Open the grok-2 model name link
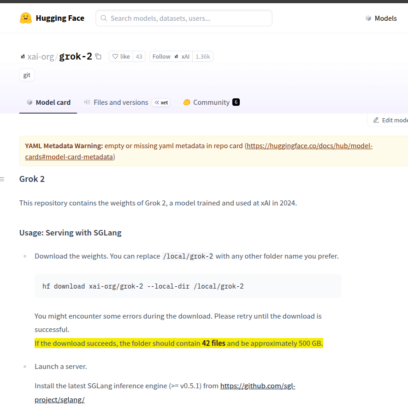The height and width of the screenshot is (410, 408). tap(76, 56)
